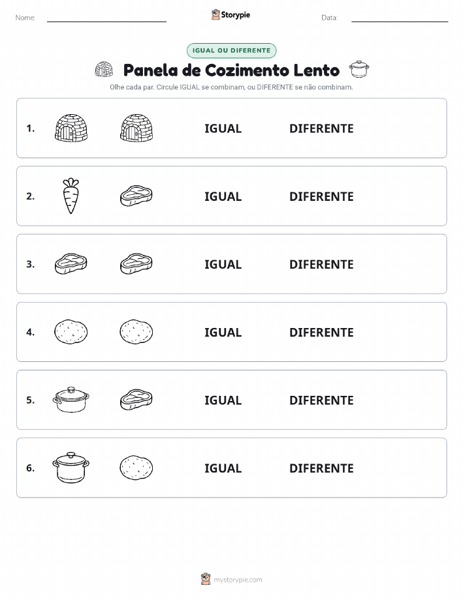
Task: Click the IGUAL OU DIFERENTE green badge
Action: click(231, 50)
